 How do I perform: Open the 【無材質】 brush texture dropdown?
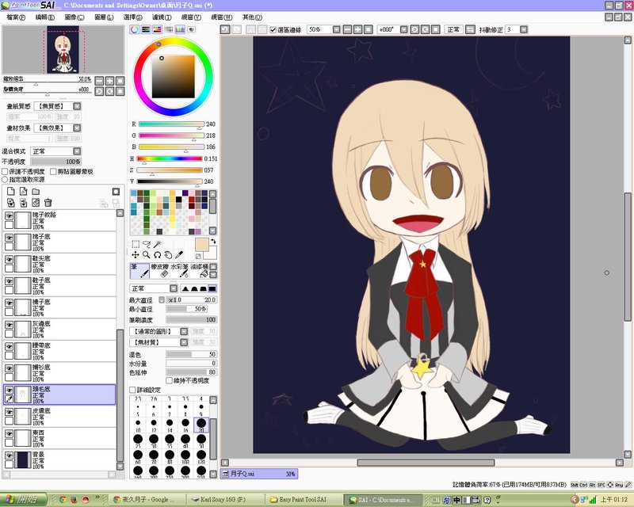coord(184,342)
